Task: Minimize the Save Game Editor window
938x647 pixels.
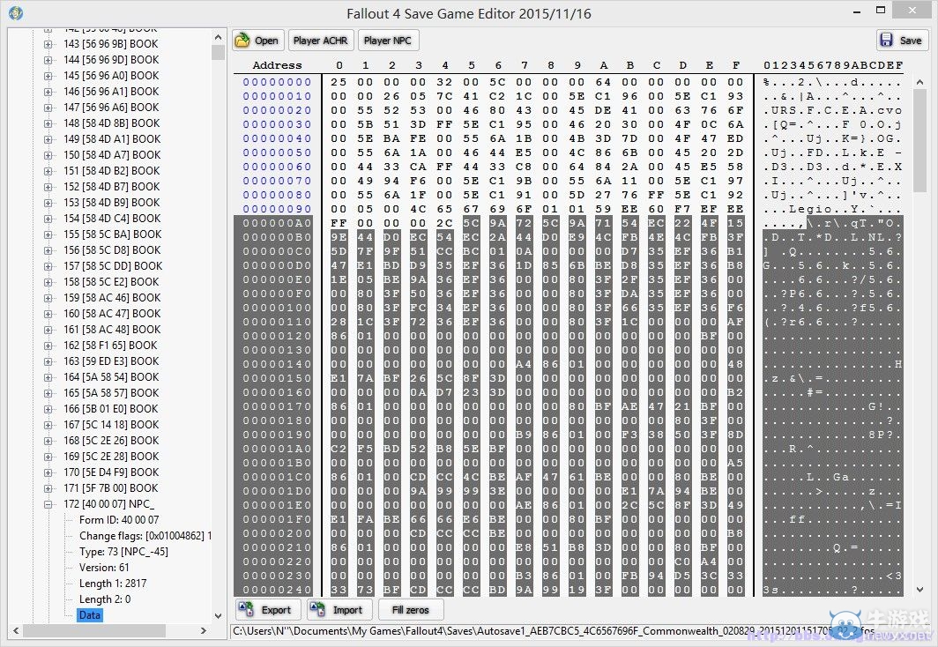Action: [x=857, y=11]
